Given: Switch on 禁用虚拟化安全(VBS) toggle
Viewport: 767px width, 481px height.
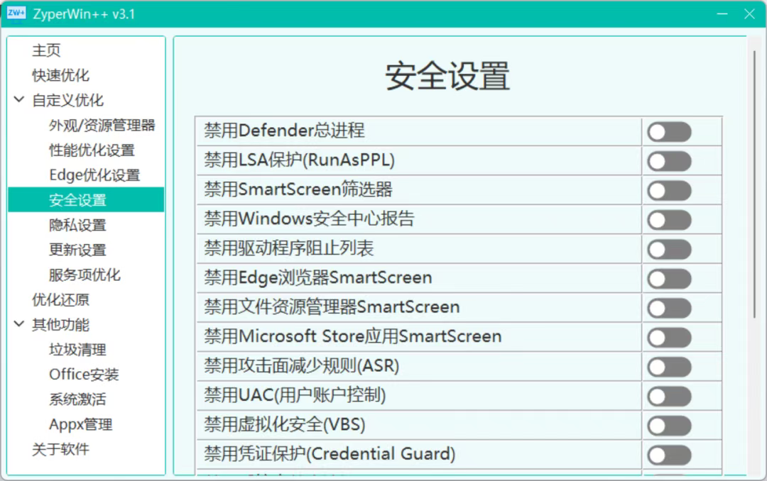Looking at the screenshot, I should [668, 426].
